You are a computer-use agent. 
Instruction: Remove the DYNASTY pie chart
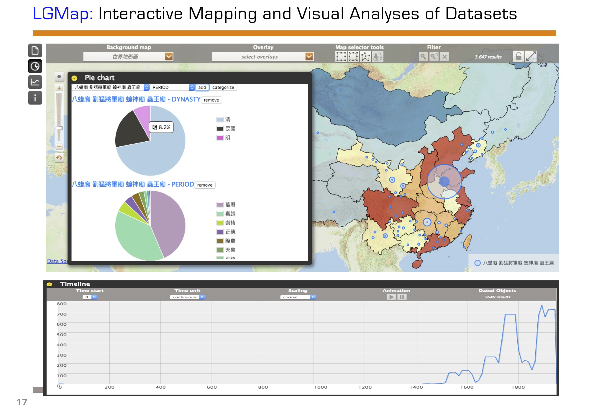click(211, 100)
